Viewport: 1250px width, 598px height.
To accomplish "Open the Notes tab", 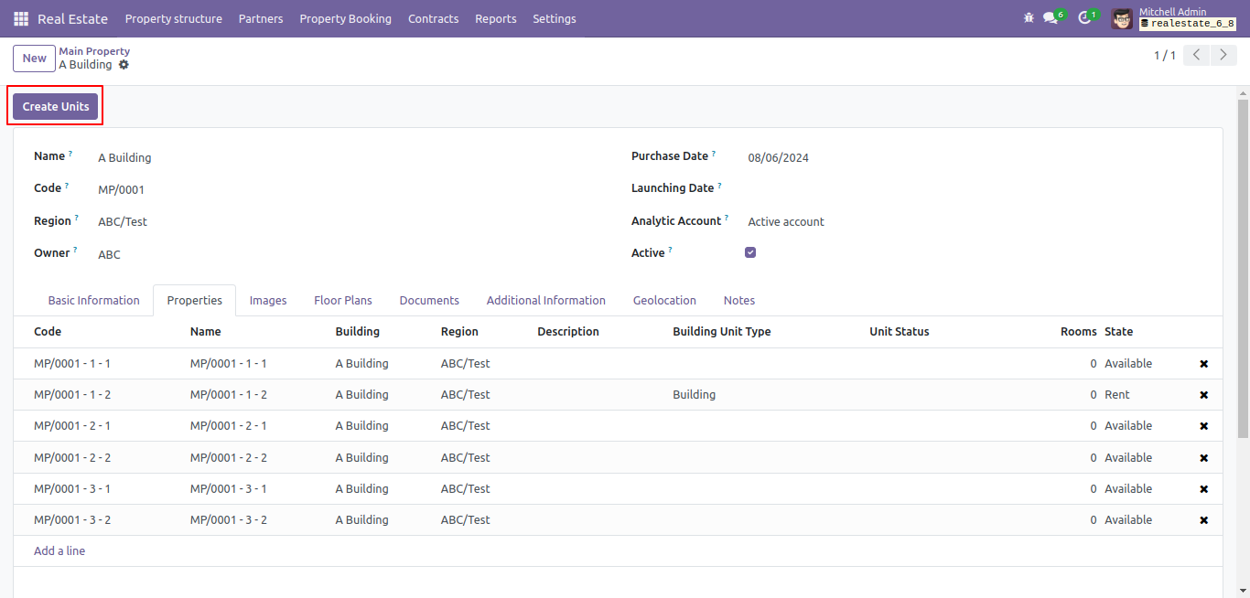I will pyautogui.click(x=739, y=300).
